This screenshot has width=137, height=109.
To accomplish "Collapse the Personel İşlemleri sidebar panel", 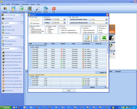I will coord(22,15).
